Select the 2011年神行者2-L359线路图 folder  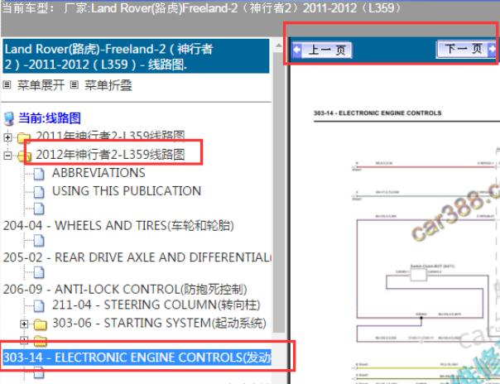point(110,136)
